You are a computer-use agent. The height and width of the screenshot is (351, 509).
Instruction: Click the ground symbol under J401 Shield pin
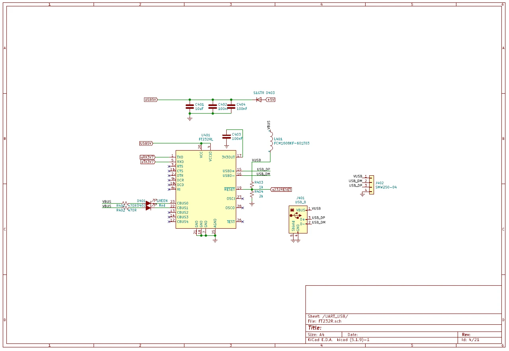coord(293,241)
